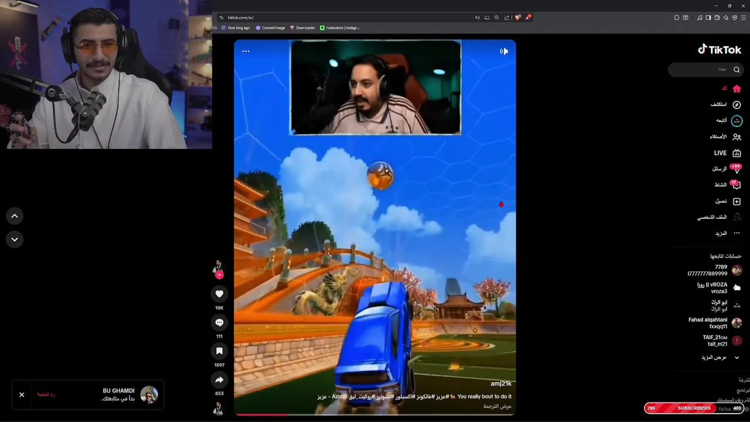This screenshot has height=422, width=750.
Task: Open the comments bubble icon
Action: pyautogui.click(x=219, y=322)
